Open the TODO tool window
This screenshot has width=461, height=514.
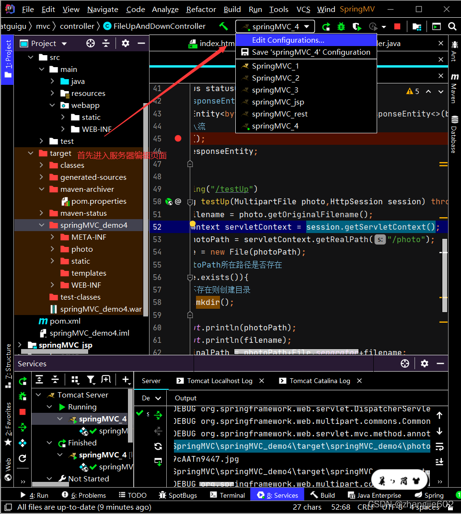(133, 495)
